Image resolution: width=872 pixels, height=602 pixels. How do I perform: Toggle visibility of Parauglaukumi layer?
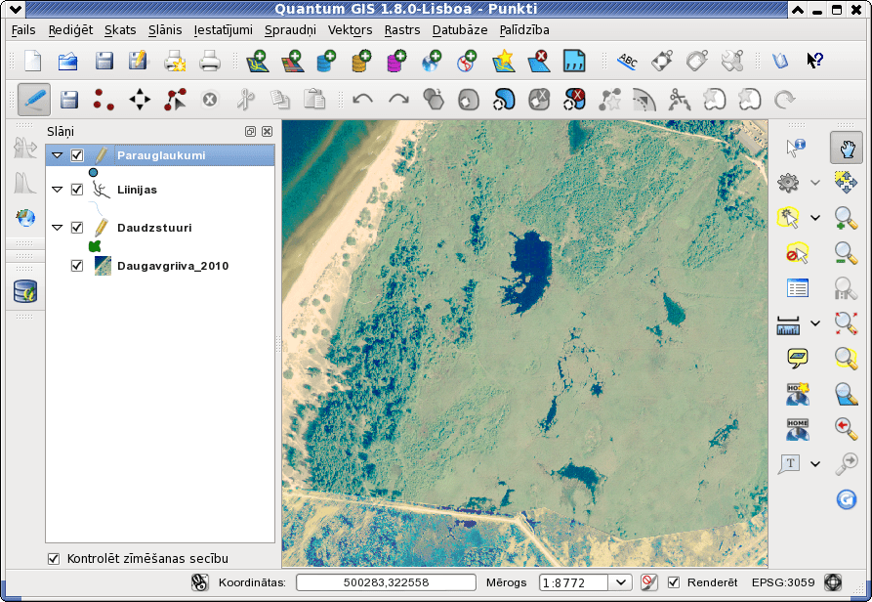click(77, 155)
